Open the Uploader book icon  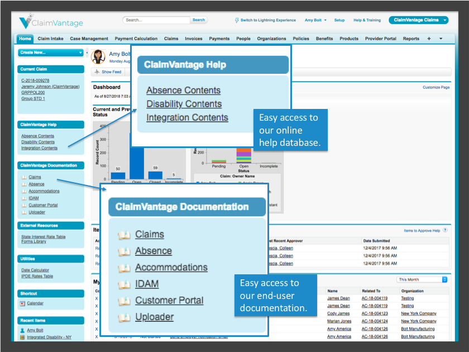(124, 316)
